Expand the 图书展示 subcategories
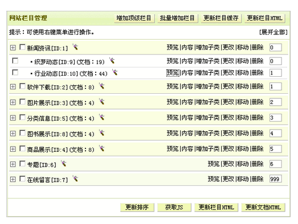Image resolution: width=298 pixels, height=224 pixels. pyautogui.click(x=13, y=134)
